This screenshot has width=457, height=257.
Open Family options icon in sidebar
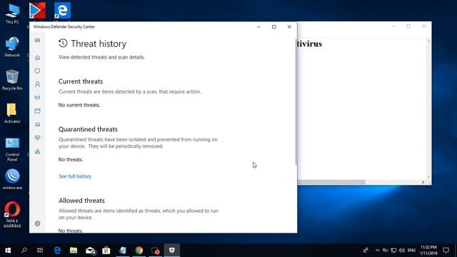tap(37, 151)
